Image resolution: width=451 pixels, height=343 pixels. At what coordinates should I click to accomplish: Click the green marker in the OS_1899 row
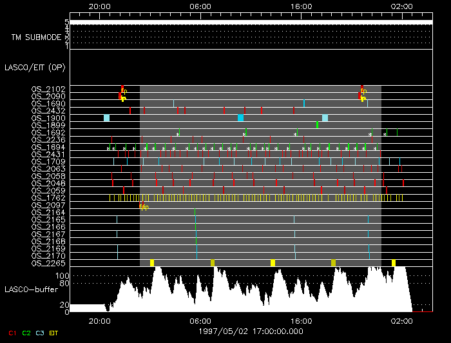click(318, 125)
